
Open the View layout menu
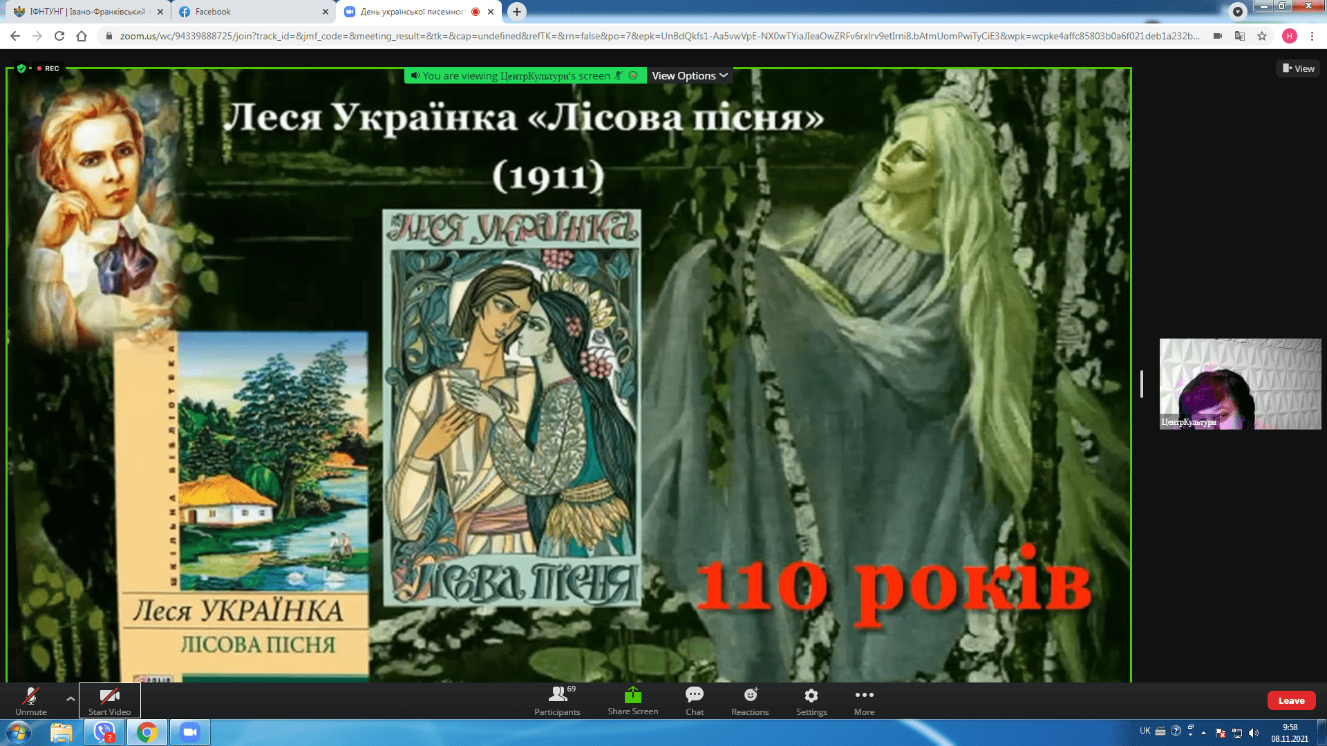(1298, 68)
